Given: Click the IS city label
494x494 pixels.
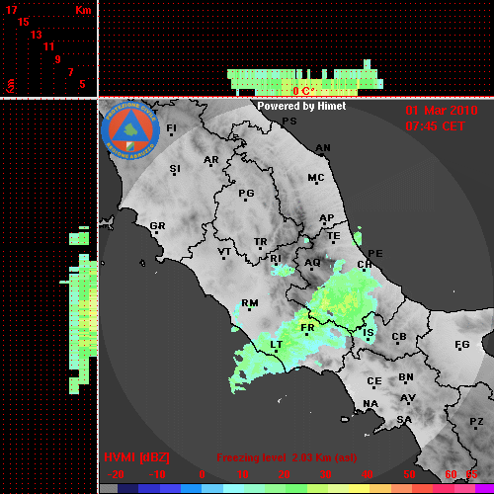Looking at the screenshot, I should point(369,333).
